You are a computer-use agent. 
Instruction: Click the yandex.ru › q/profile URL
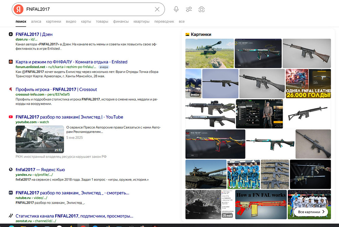coord(34,175)
